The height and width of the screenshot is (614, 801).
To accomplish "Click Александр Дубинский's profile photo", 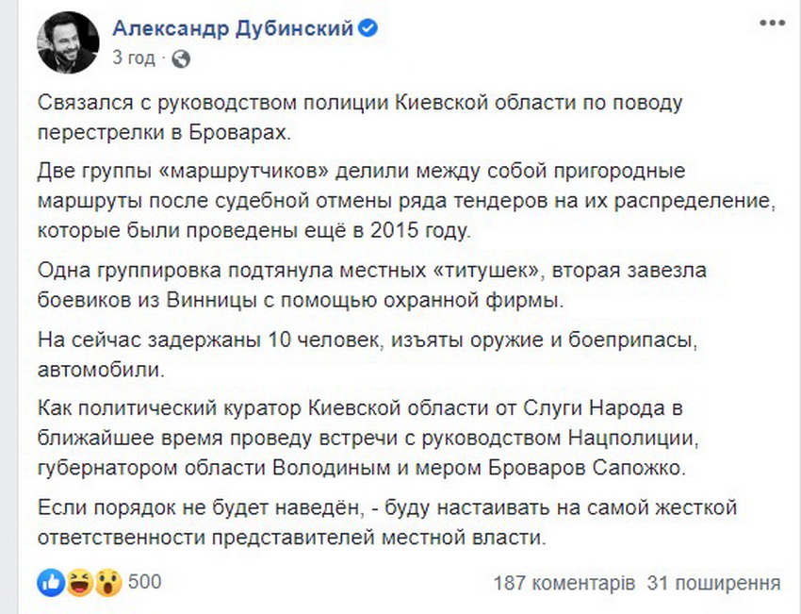I will [68, 42].
